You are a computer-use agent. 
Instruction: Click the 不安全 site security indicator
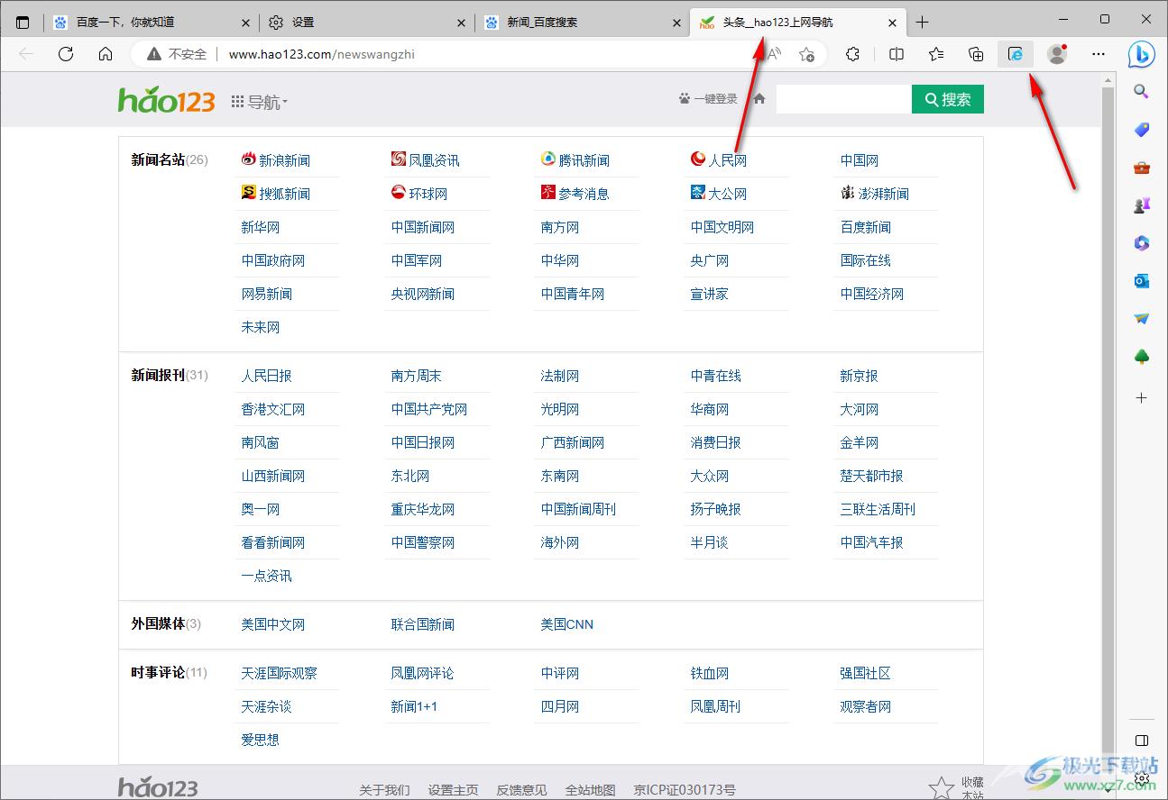[x=178, y=54]
